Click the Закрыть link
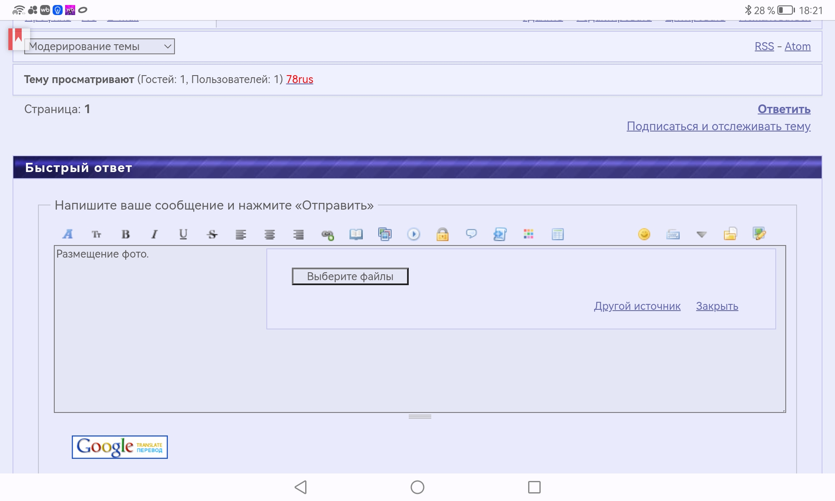 717,306
